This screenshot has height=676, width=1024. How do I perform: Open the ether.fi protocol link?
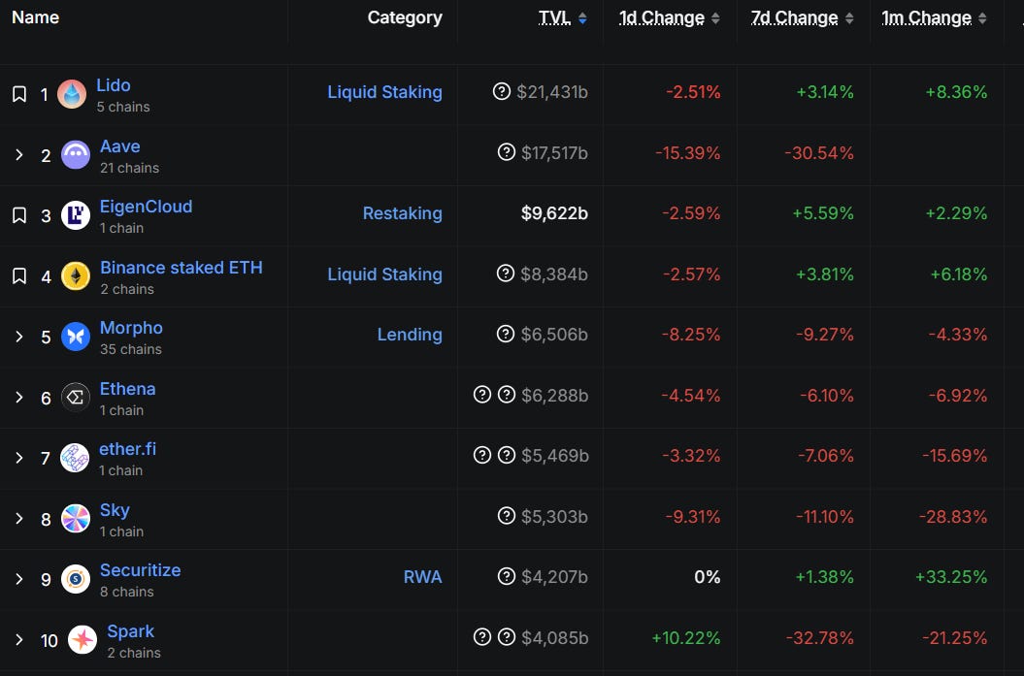click(x=127, y=449)
